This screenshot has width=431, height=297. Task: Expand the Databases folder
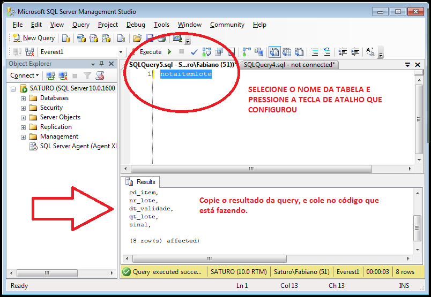(x=24, y=98)
